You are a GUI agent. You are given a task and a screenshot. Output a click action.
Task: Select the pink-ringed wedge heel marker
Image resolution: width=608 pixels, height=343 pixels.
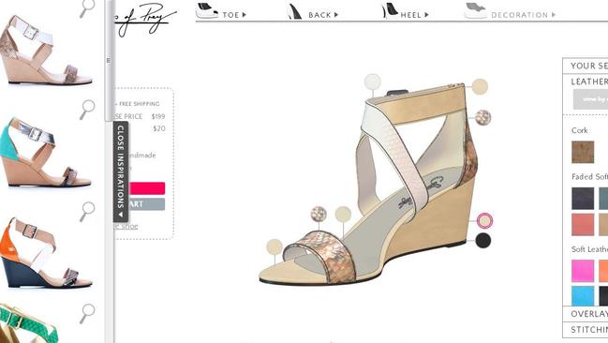[484, 221]
